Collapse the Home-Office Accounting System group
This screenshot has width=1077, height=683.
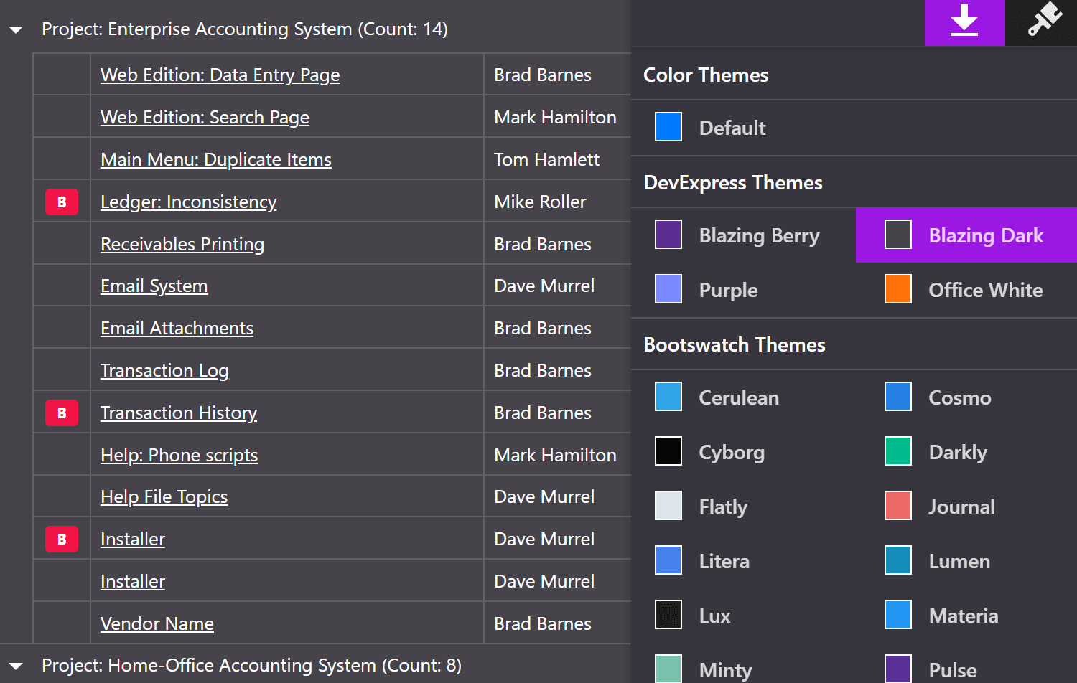[16, 666]
